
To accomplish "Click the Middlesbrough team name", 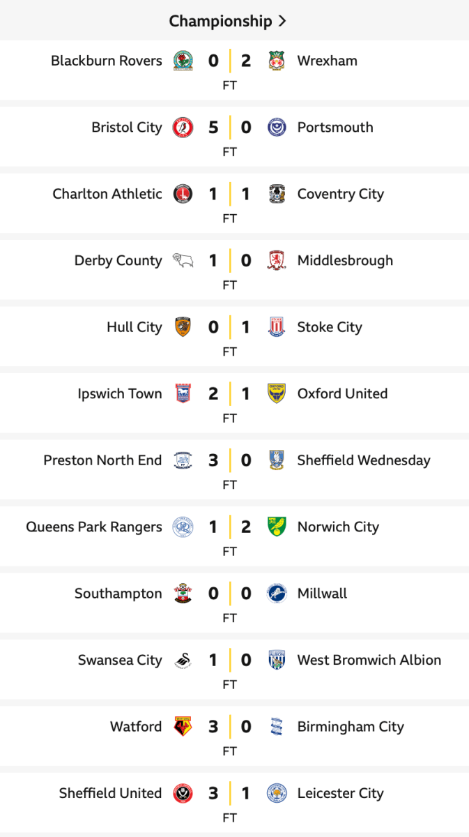I will pos(345,261).
